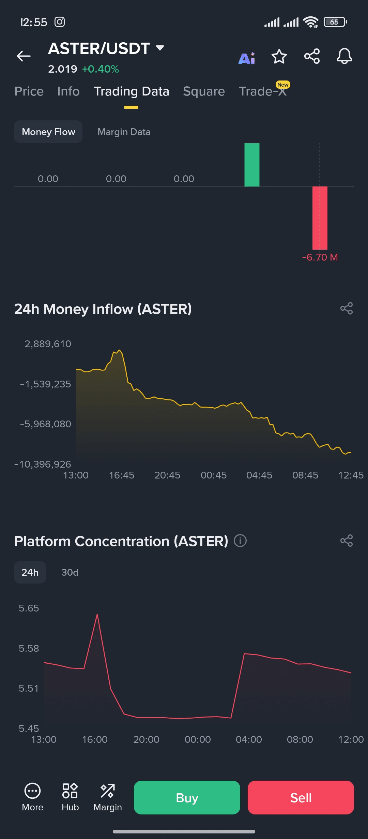This screenshot has width=368, height=839.
Task: Open the AI assistant icon
Action: 247,58
